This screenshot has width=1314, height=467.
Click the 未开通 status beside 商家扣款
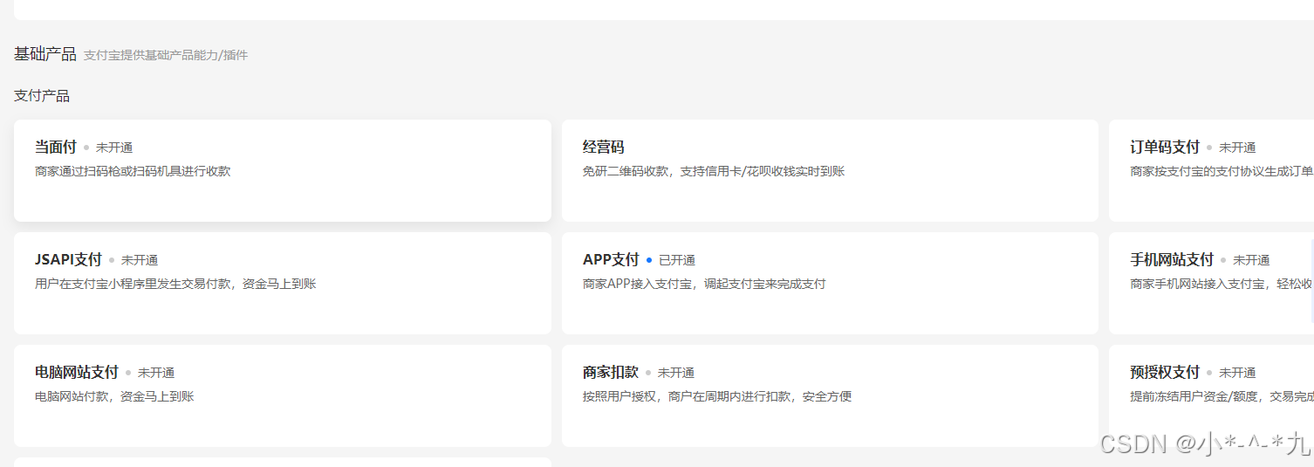(x=676, y=373)
